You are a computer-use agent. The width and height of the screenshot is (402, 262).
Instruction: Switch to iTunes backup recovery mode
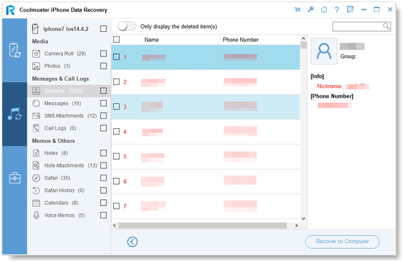click(14, 114)
